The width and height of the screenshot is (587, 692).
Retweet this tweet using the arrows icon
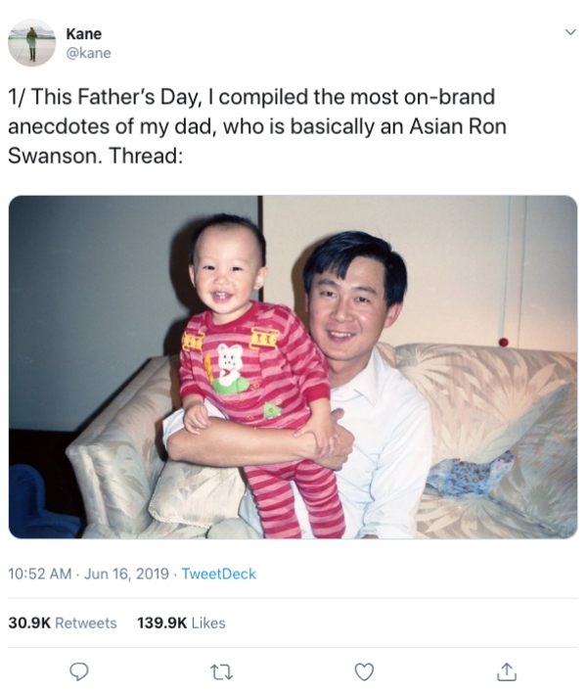221,671
